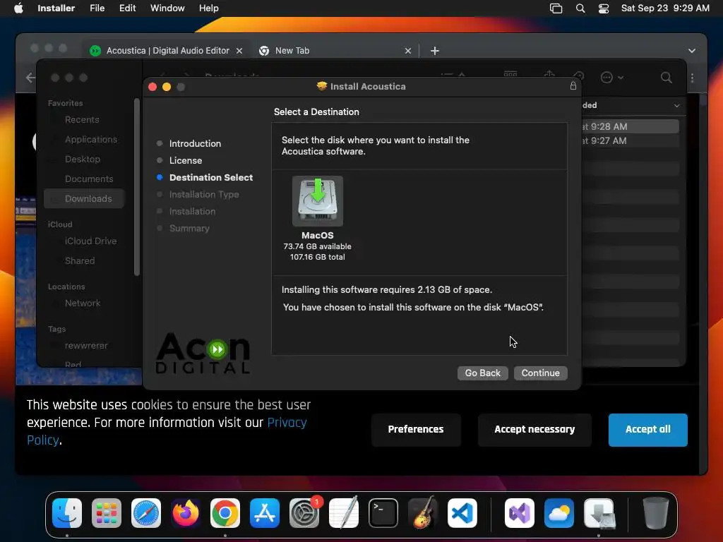
Task: Select Downloads in Finder sidebar
Action: (x=85, y=198)
